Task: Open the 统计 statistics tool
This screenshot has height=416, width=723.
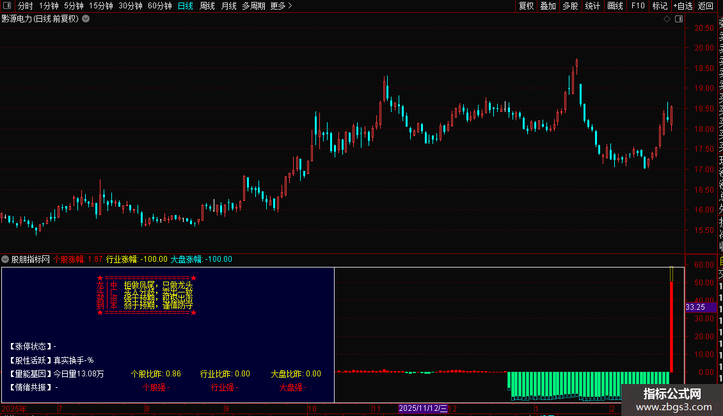Action: [x=592, y=6]
